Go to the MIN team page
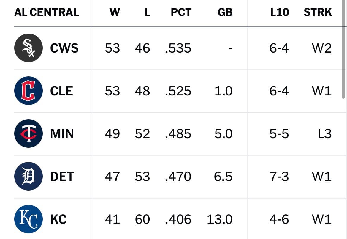The height and width of the screenshot is (239, 347). (x=62, y=134)
